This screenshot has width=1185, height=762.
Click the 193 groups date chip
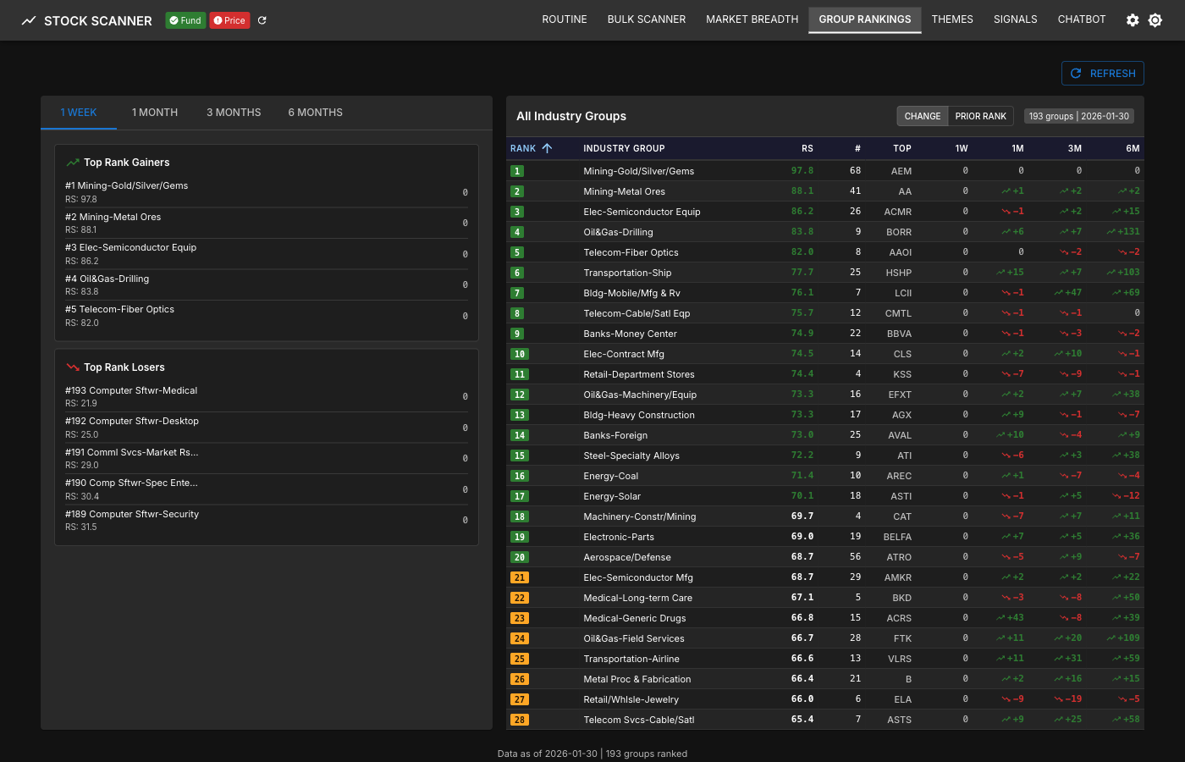[x=1079, y=116]
